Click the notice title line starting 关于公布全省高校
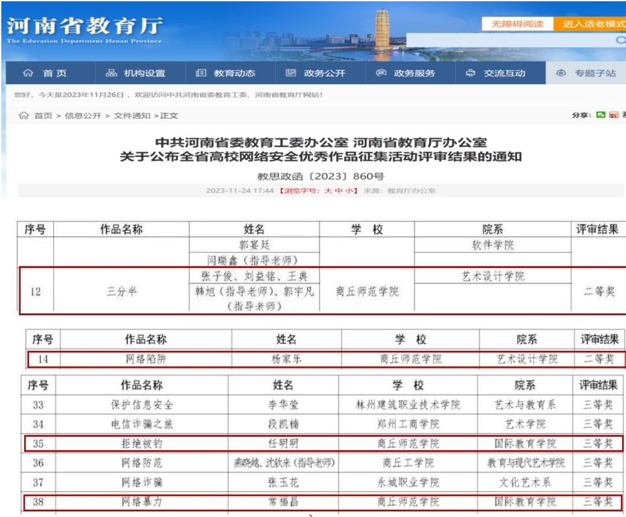This screenshot has width=626, height=517. [321, 156]
